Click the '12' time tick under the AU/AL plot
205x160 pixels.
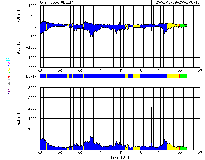[x=100, y=71]
